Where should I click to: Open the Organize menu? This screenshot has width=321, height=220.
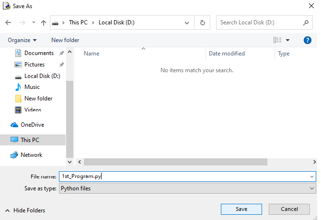[x=22, y=40]
